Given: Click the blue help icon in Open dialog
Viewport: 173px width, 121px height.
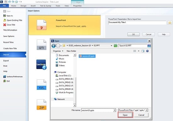Looking at the screenshot, I should tap(148, 51).
